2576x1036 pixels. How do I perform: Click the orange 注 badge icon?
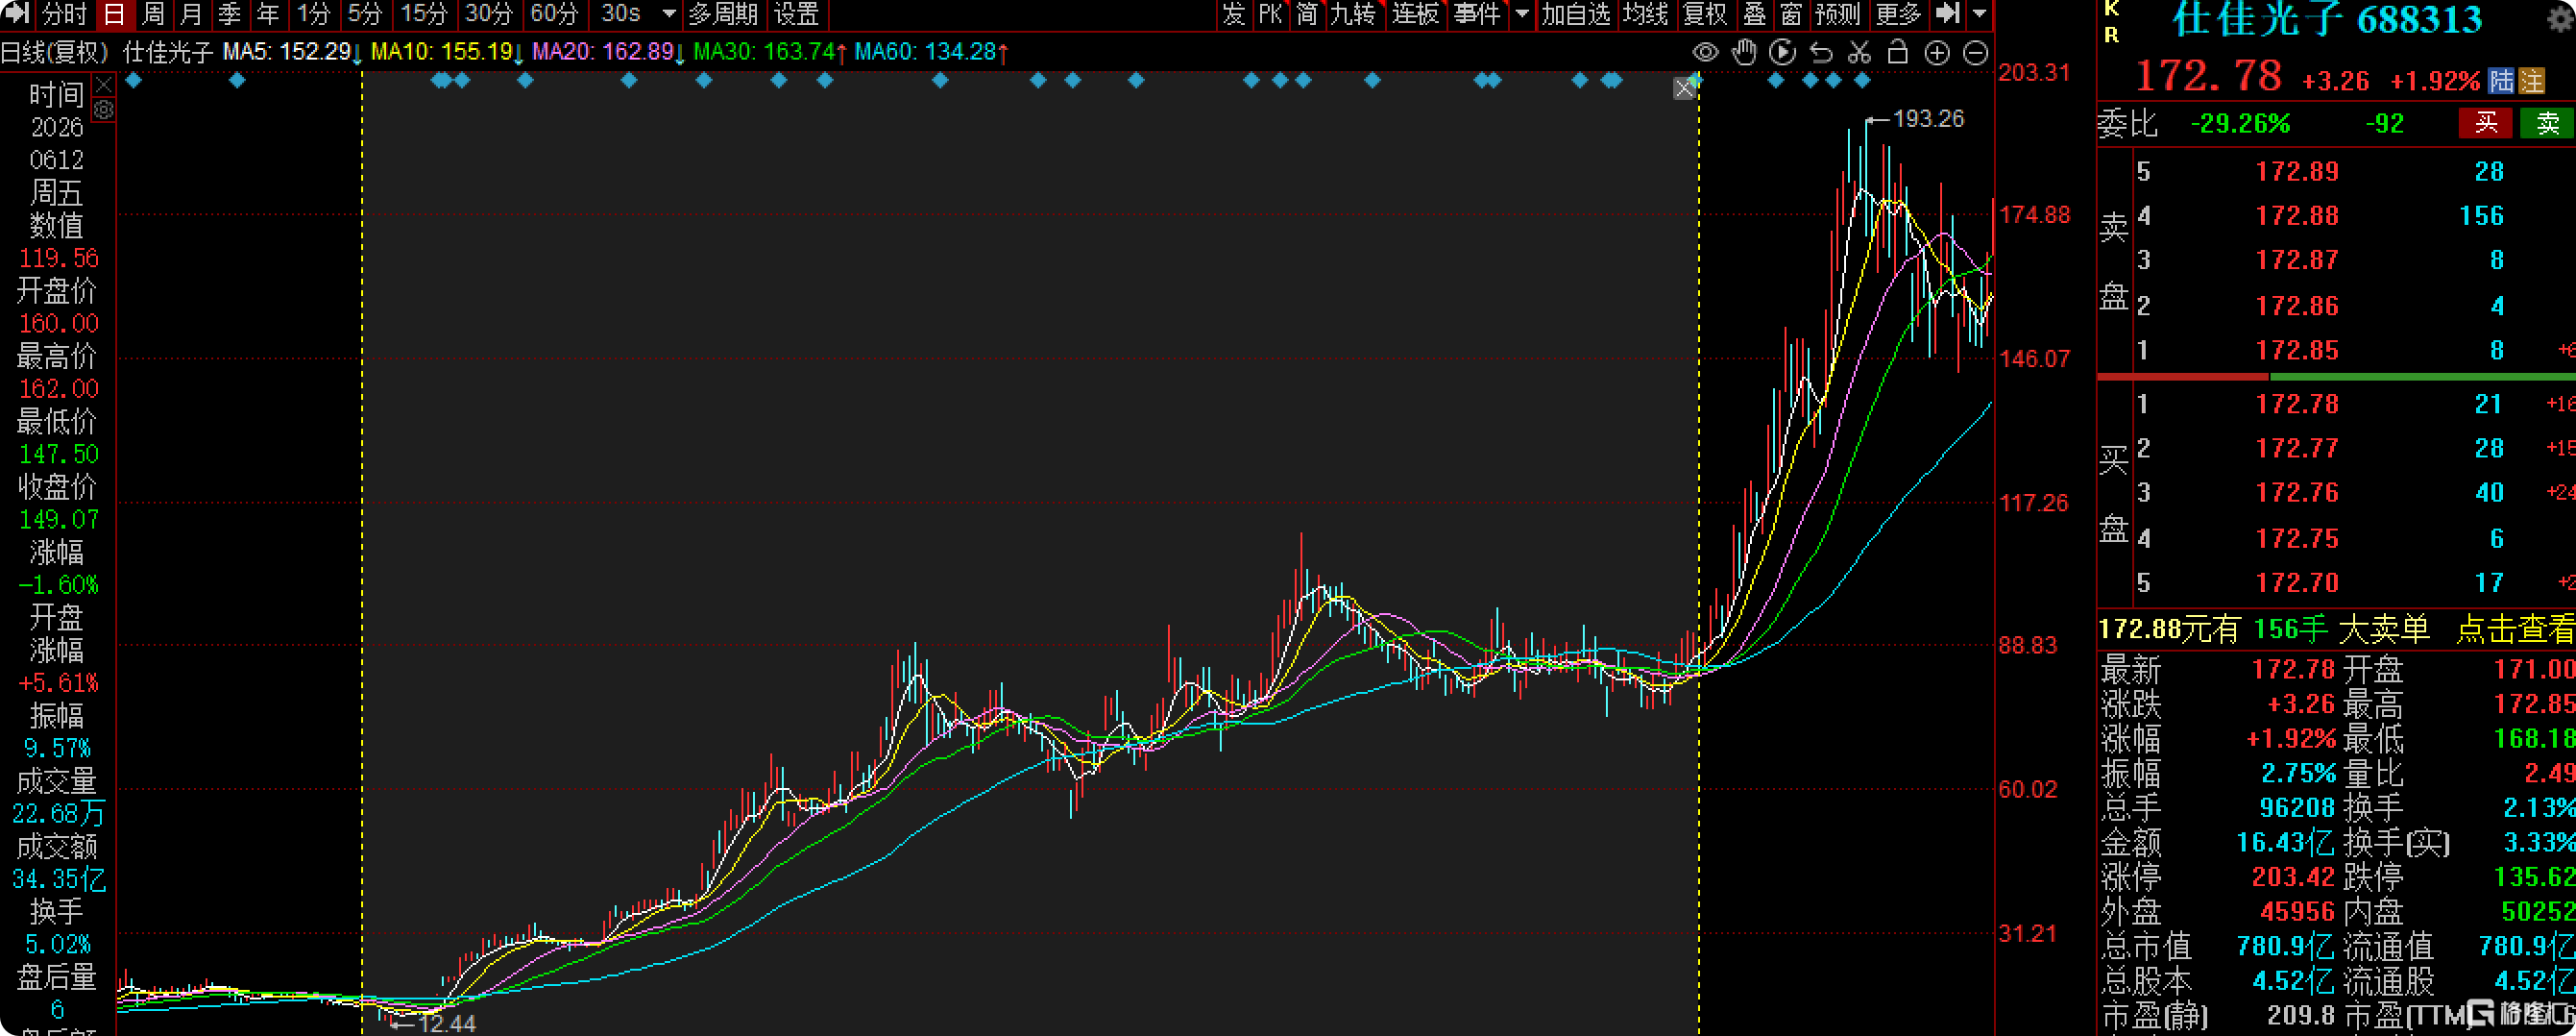point(2530,80)
